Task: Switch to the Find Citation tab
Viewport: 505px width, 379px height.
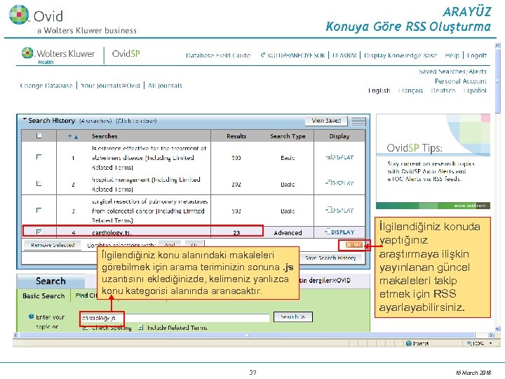Action: [86, 295]
